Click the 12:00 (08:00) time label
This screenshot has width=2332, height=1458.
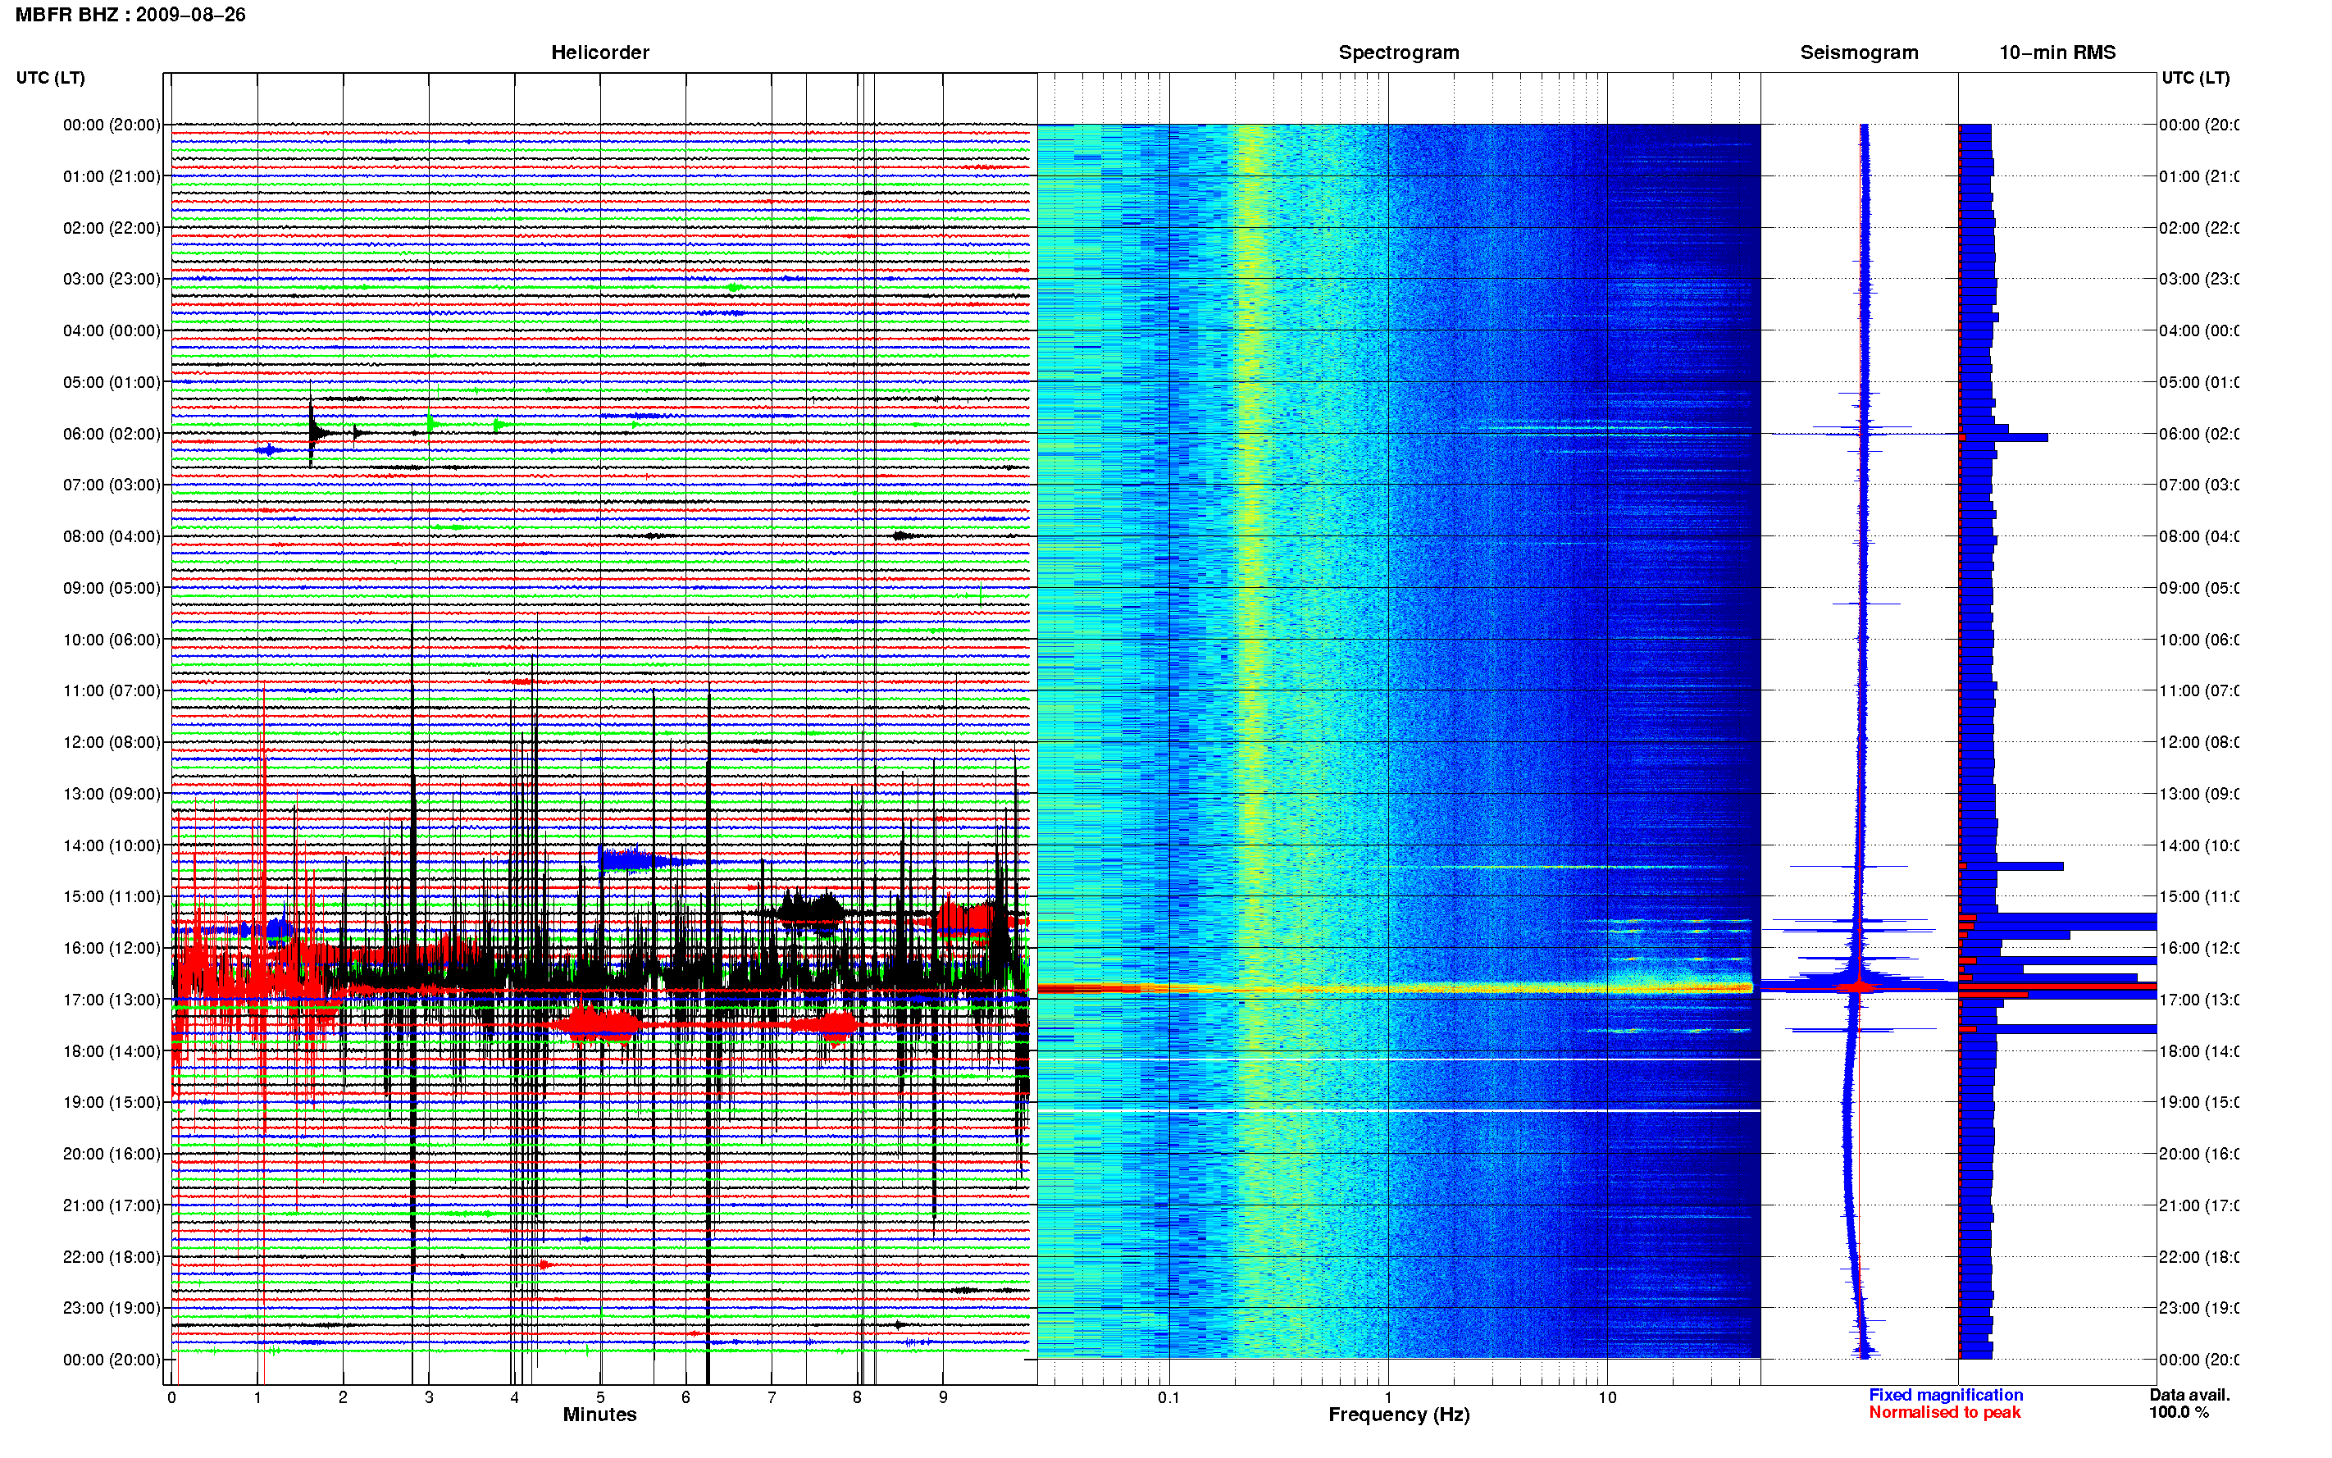(x=112, y=742)
